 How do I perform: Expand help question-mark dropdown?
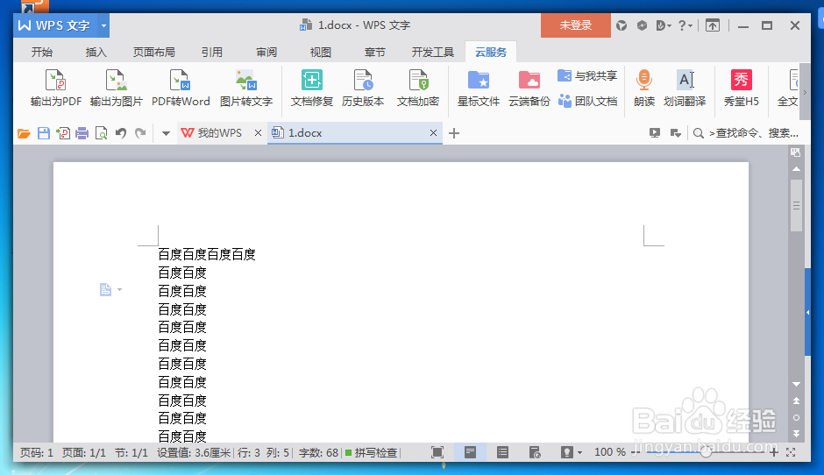coord(685,25)
